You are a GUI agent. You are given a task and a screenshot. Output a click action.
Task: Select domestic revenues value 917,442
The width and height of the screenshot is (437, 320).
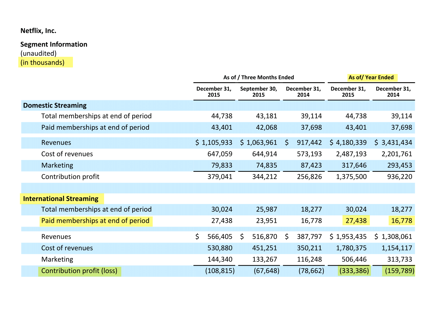point(309,143)
